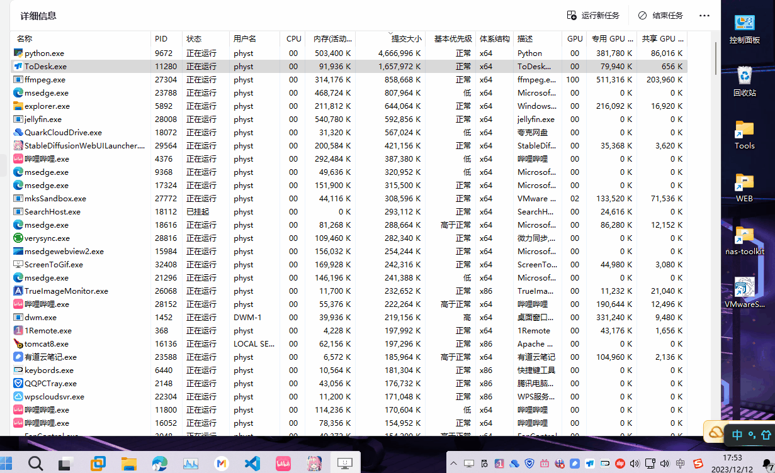Open bilibili app from taskbar

click(x=283, y=464)
